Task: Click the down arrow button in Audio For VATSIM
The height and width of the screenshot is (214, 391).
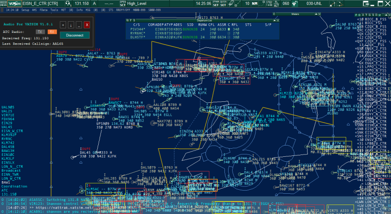Action: click(71, 25)
